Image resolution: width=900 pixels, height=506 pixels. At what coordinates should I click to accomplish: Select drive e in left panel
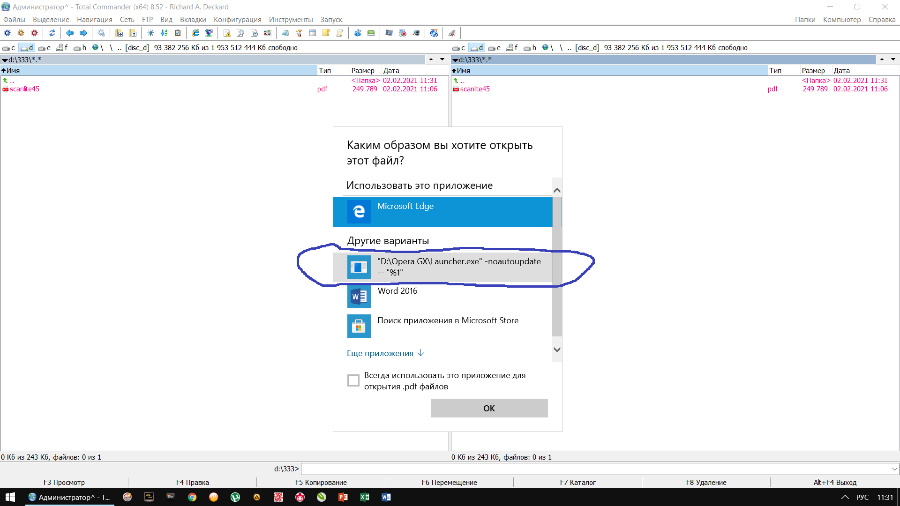[44, 48]
